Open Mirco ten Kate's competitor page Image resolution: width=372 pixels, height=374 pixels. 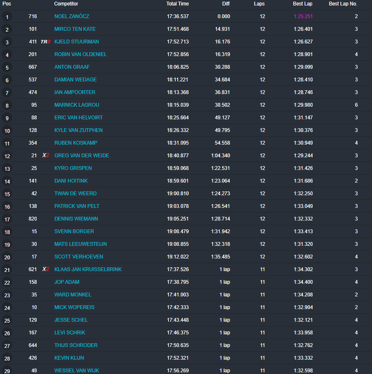75,29
